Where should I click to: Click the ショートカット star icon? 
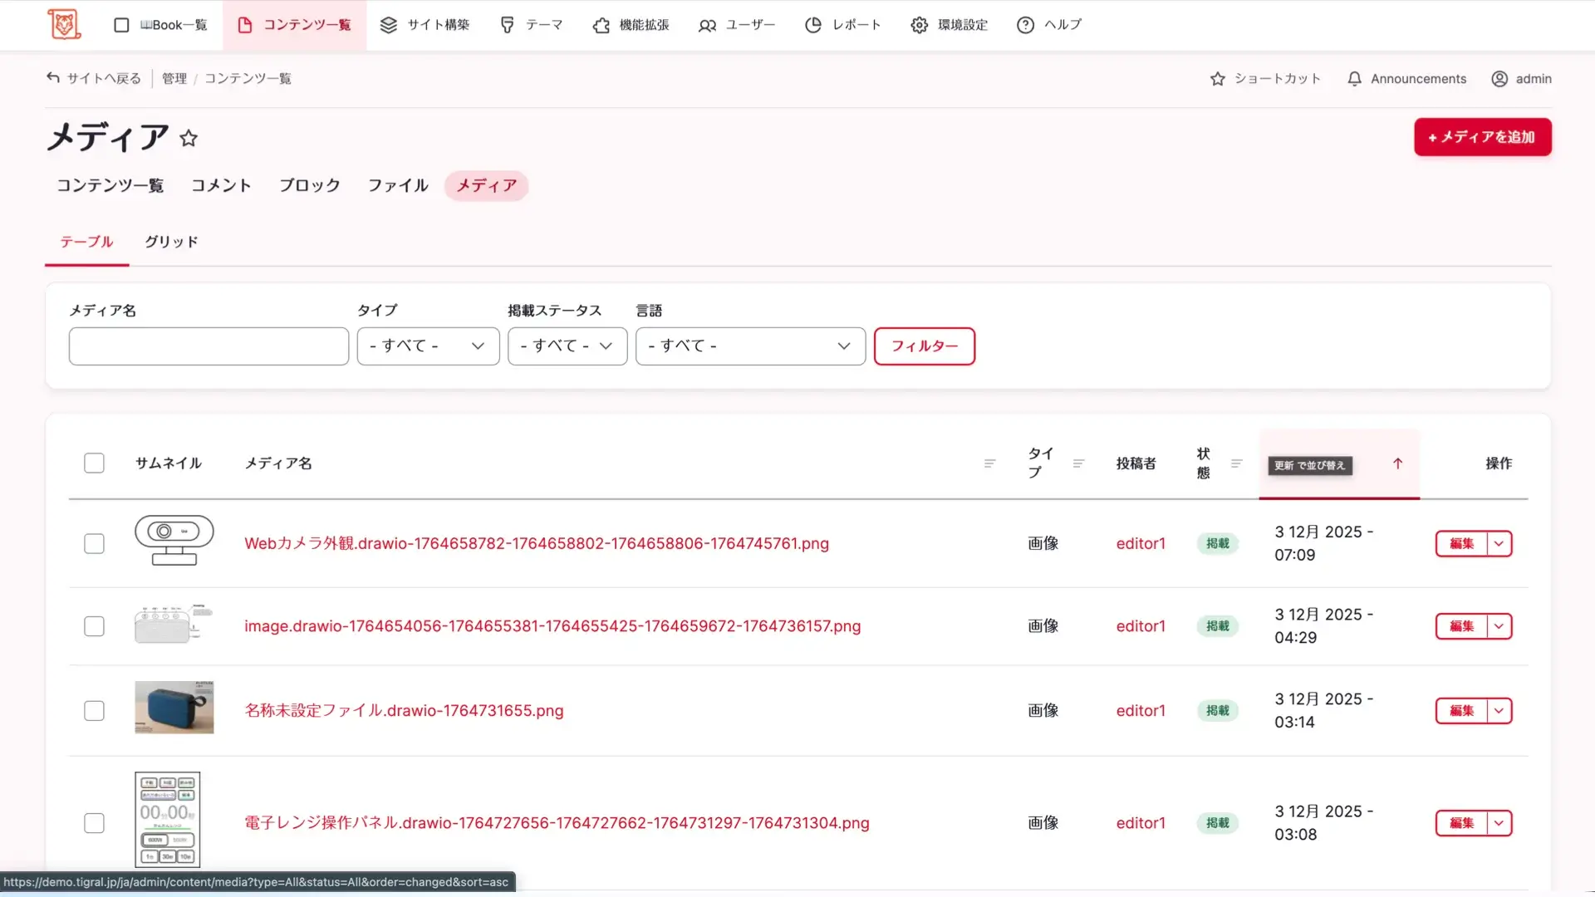tap(1218, 79)
